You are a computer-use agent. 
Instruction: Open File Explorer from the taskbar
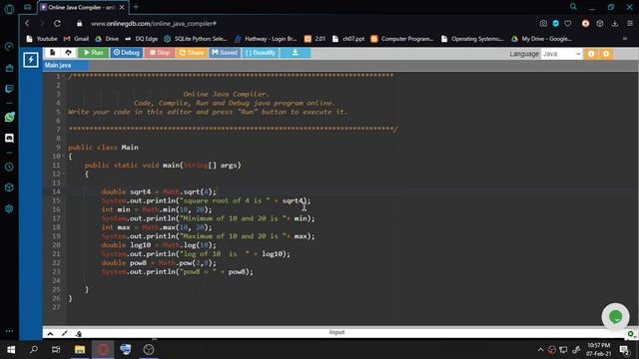click(80, 349)
